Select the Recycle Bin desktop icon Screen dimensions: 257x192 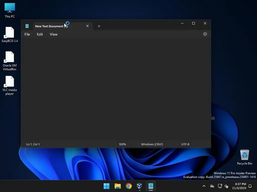click(244, 157)
